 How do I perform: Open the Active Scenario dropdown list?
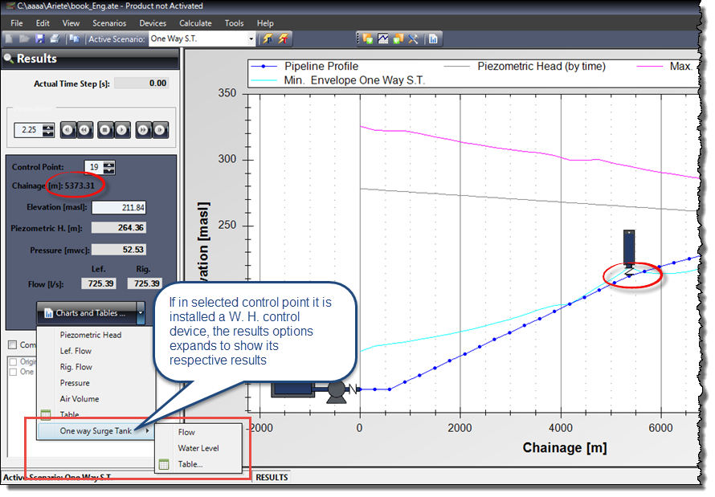click(251, 39)
